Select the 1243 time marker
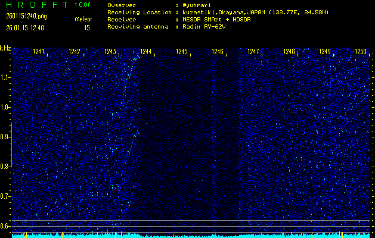 (110, 52)
